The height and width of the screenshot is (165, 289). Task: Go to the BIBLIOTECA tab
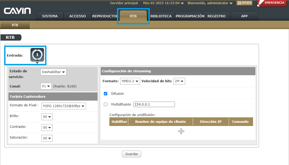pyautogui.click(x=161, y=16)
